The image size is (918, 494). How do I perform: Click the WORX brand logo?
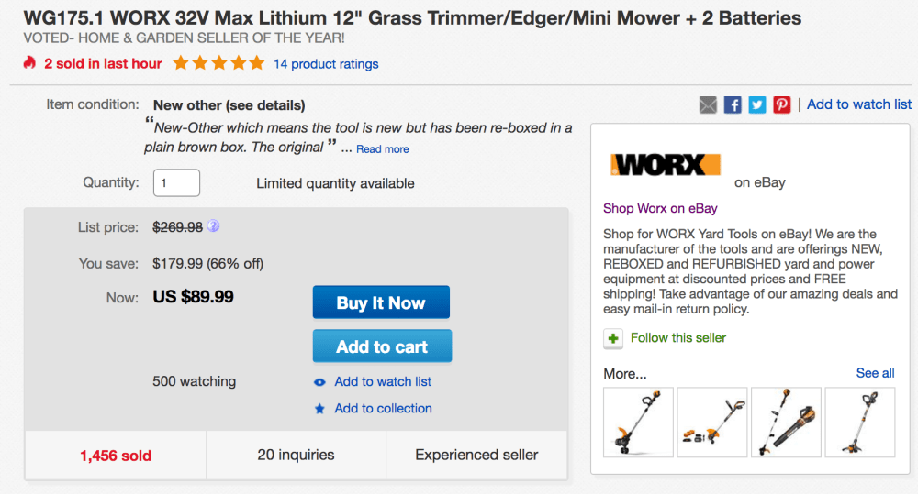(666, 165)
